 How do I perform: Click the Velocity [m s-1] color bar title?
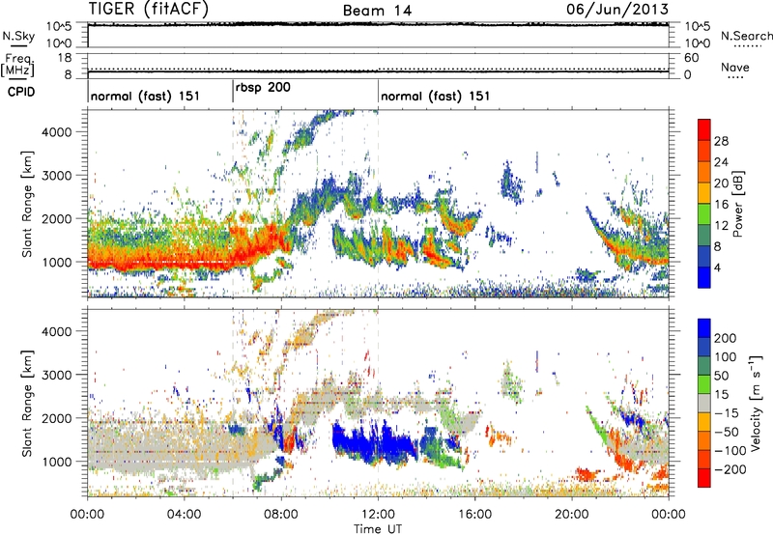[755, 403]
